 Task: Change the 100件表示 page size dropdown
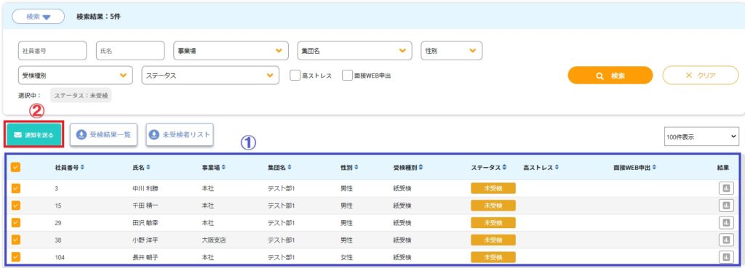click(x=702, y=137)
